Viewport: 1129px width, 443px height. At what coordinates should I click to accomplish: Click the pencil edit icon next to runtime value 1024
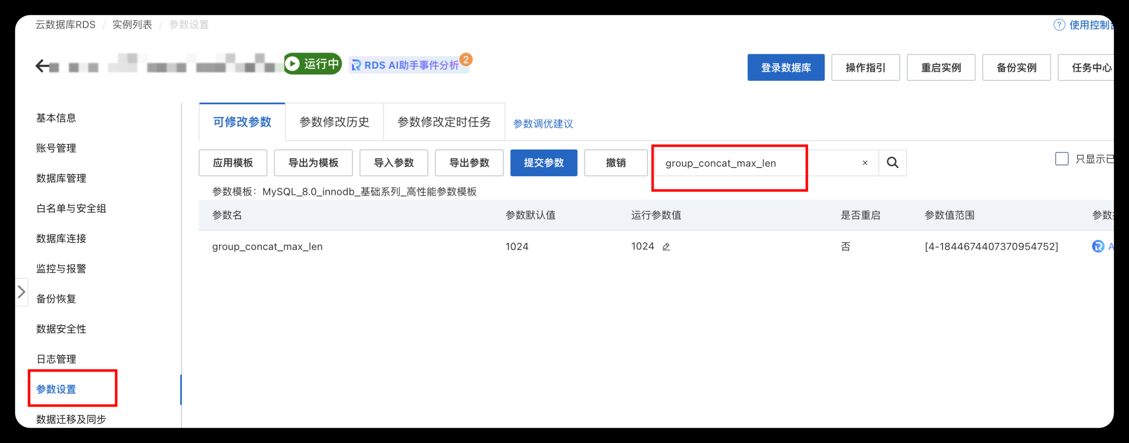(x=666, y=246)
